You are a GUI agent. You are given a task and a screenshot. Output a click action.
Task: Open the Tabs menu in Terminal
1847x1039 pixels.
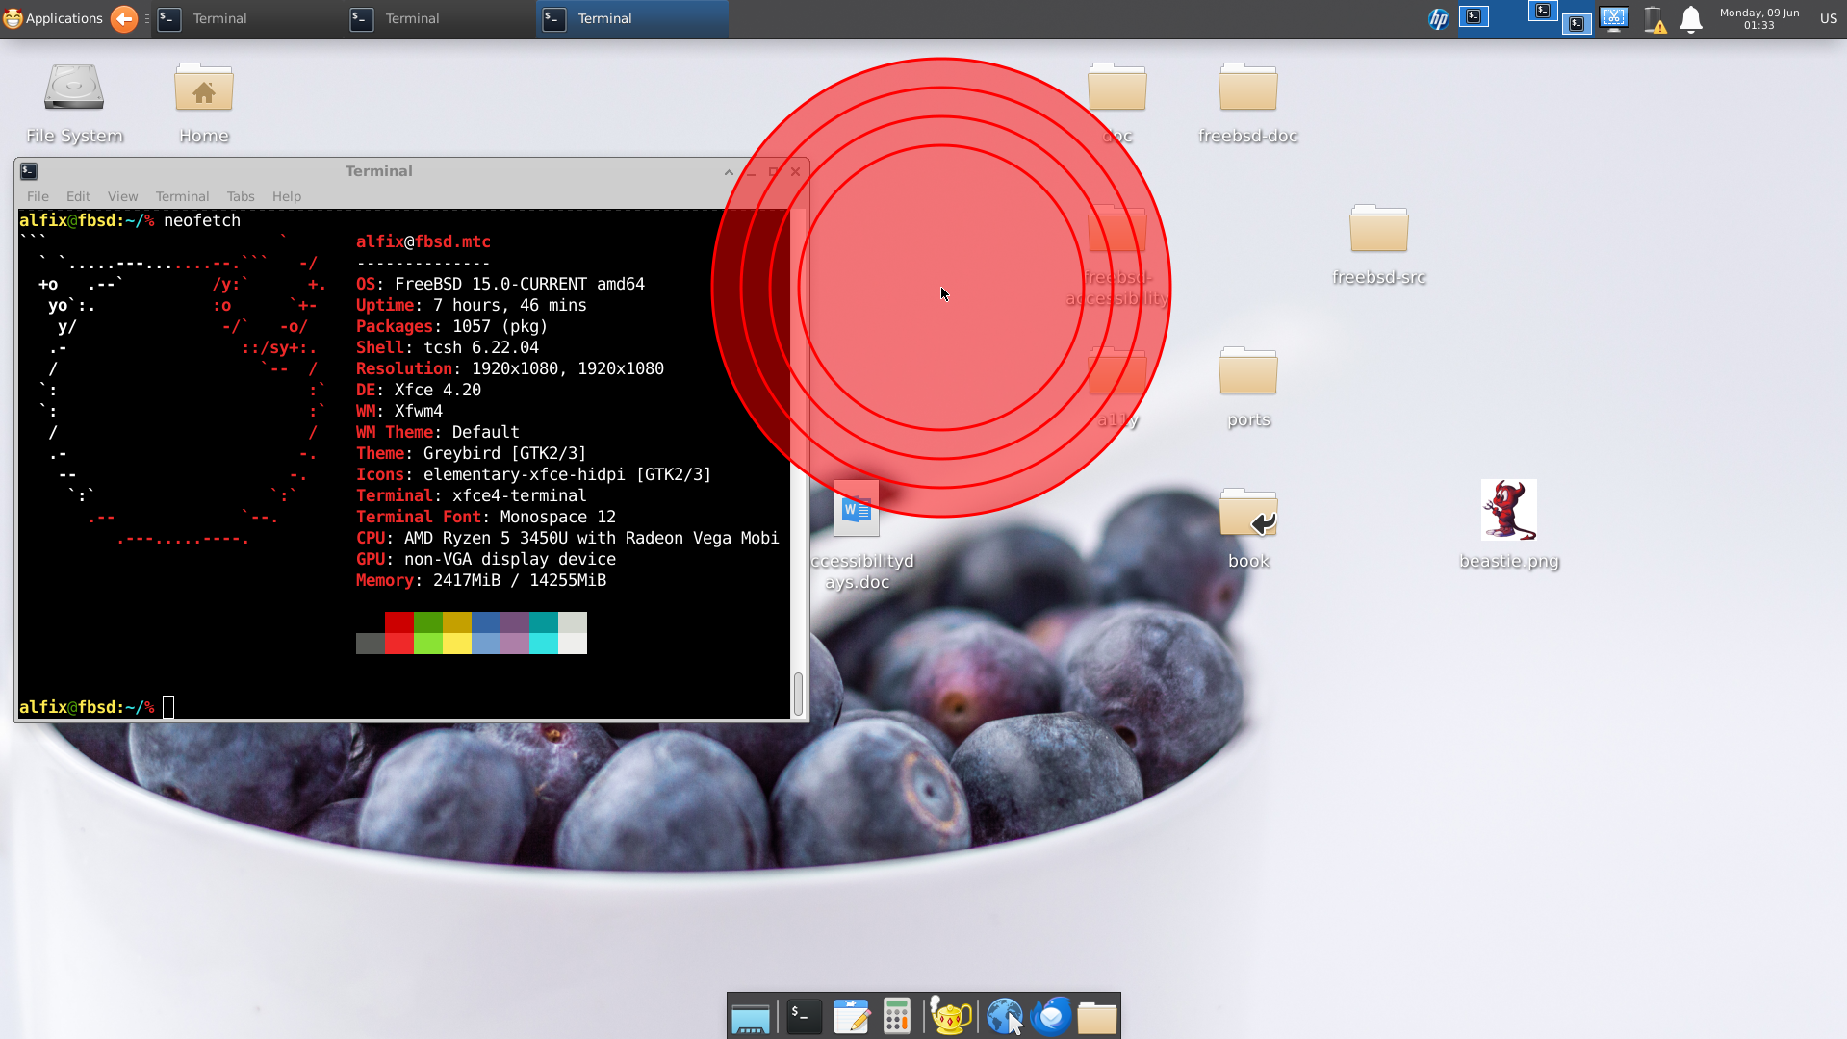click(x=241, y=196)
